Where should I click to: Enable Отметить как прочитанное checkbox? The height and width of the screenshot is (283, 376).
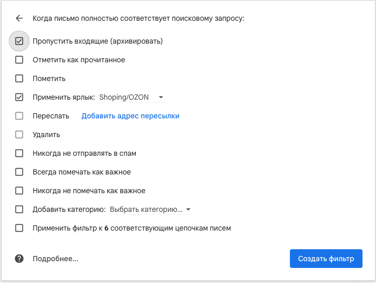[19, 60]
